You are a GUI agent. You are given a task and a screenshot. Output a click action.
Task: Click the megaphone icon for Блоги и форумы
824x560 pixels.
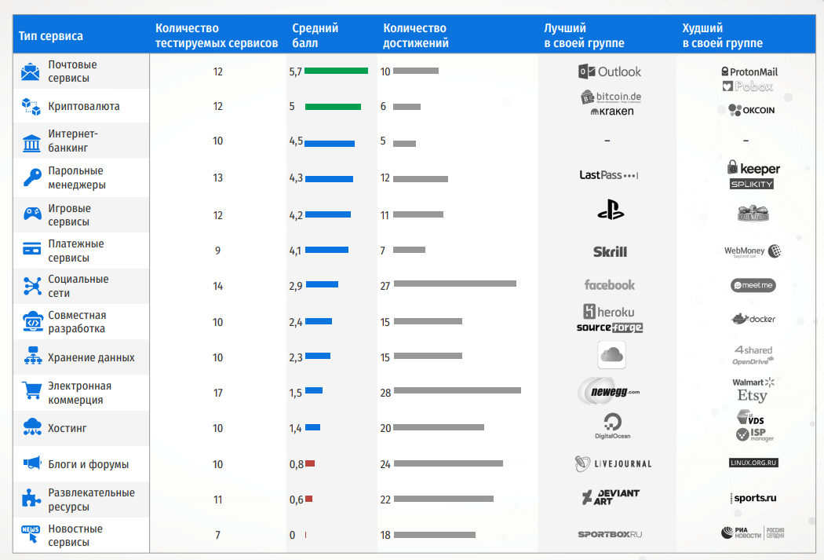tap(32, 463)
